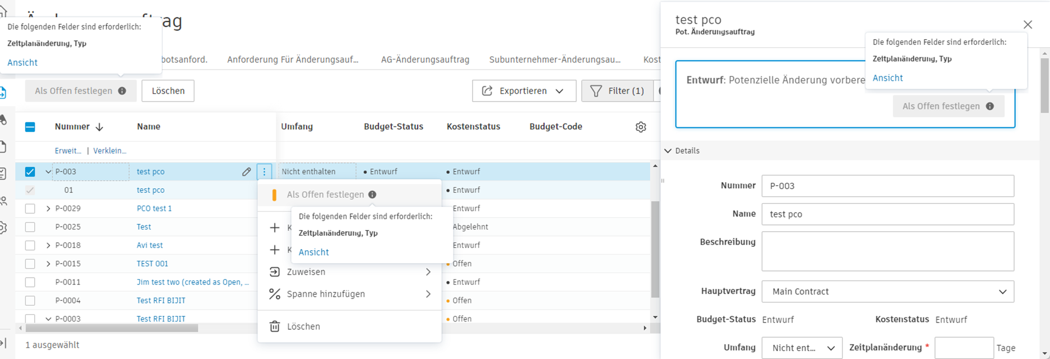Expand row P-0018 Avi test
The height and width of the screenshot is (359, 1050).
click(48, 246)
